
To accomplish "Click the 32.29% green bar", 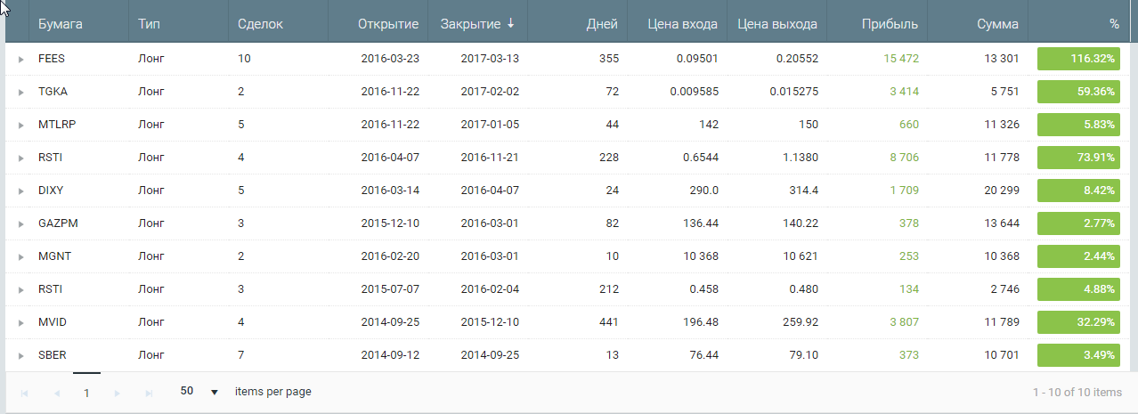I will (x=1078, y=322).
